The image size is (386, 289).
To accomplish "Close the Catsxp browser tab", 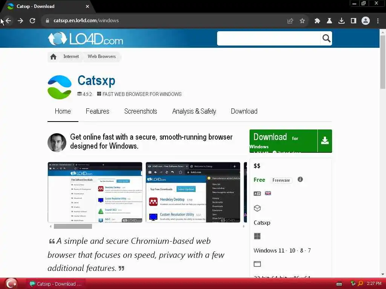I will (x=87, y=7).
